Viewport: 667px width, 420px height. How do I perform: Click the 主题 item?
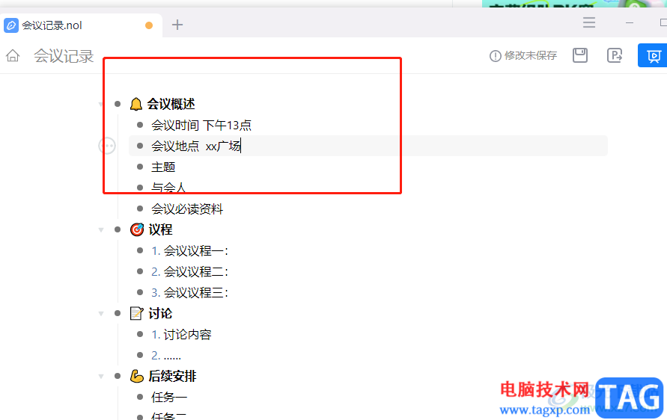(163, 167)
